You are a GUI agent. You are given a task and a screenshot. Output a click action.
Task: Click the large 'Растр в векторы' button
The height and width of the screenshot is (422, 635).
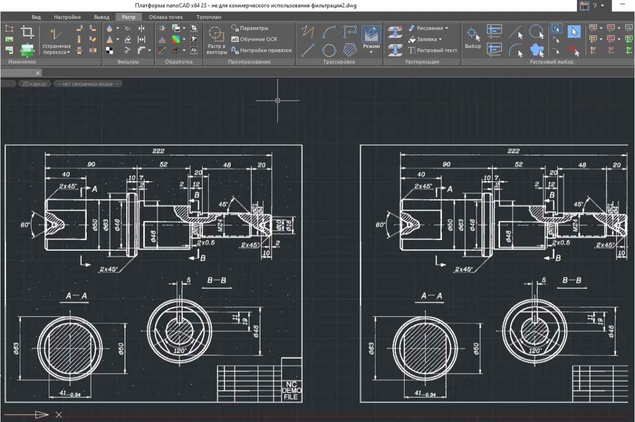216,40
